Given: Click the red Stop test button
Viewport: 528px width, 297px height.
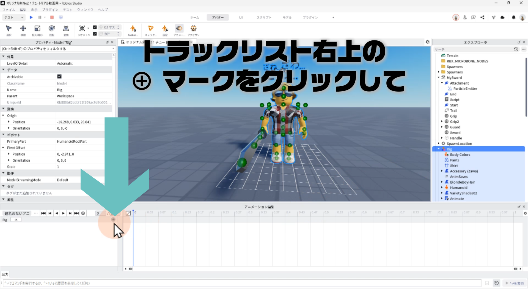Looking at the screenshot, I should click(x=52, y=17).
